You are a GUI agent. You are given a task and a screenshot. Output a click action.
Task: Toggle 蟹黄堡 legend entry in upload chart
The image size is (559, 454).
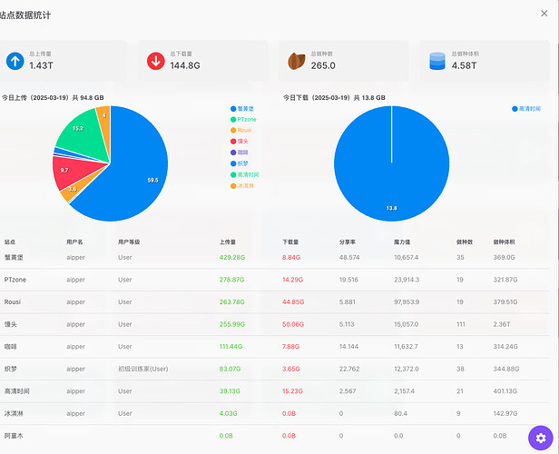coord(242,109)
